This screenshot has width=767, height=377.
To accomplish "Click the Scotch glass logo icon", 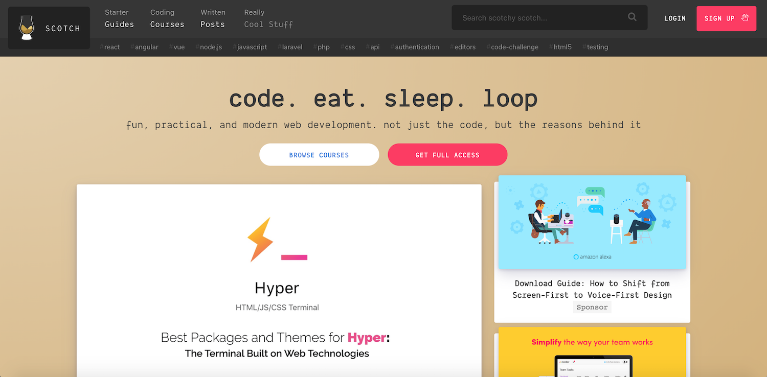I will pos(27,28).
